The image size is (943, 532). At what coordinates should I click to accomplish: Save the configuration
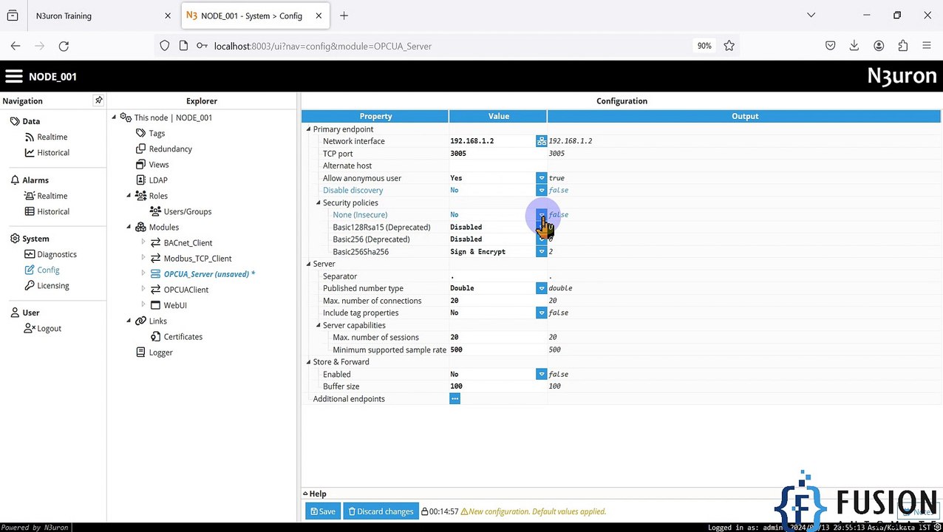323,511
